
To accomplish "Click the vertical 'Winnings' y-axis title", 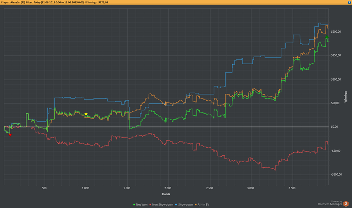I will pos(346,97).
